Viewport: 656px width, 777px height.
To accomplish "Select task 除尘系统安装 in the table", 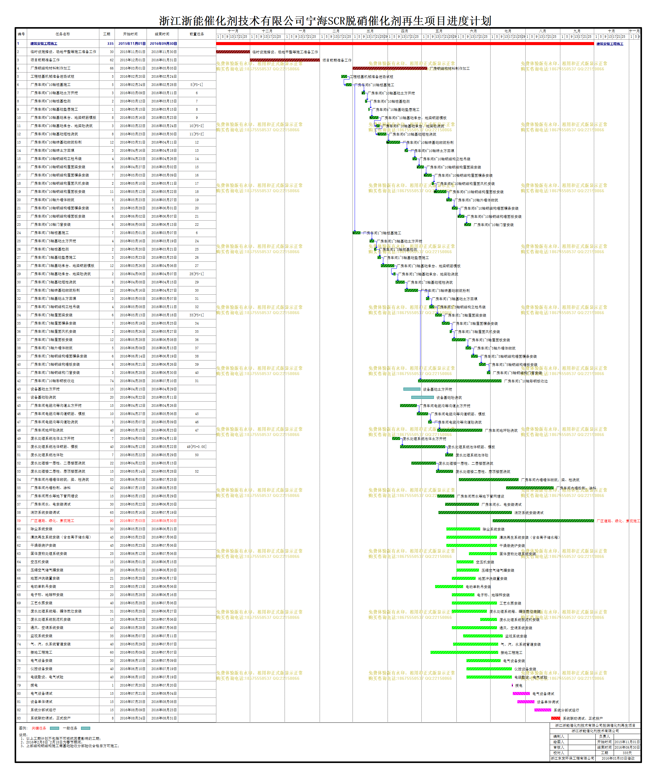I will [x=41, y=529].
